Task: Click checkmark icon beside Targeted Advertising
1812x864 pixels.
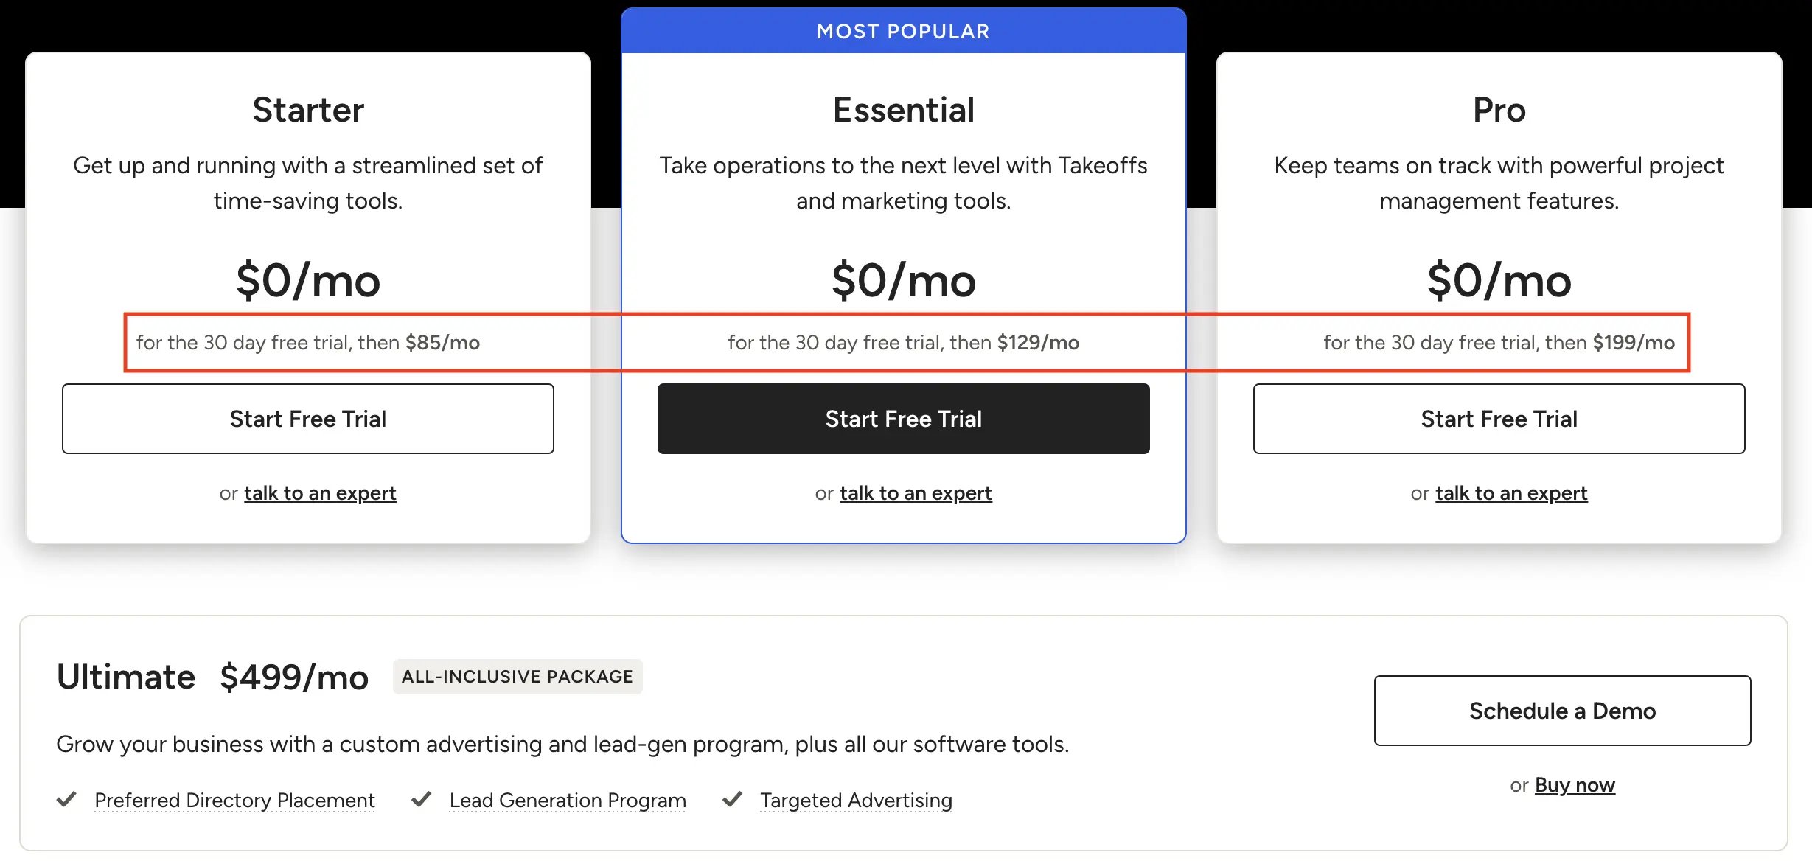Action: tap(732, 799)
